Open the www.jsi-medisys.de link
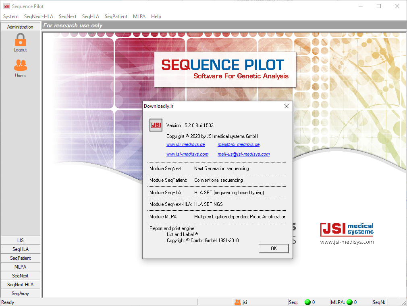This screenshot has width=407, height=306. 185,144
